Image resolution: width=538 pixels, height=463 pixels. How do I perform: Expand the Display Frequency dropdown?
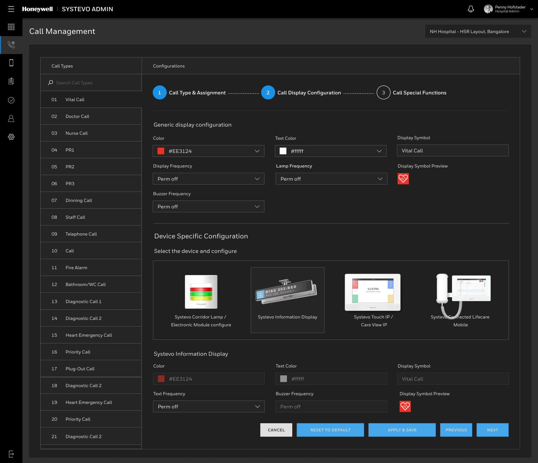click(x=208, y=179)
